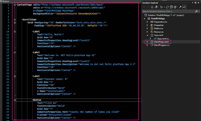
Task: Expand the MainPage.xaml node arrow
Action: [147, 42]
